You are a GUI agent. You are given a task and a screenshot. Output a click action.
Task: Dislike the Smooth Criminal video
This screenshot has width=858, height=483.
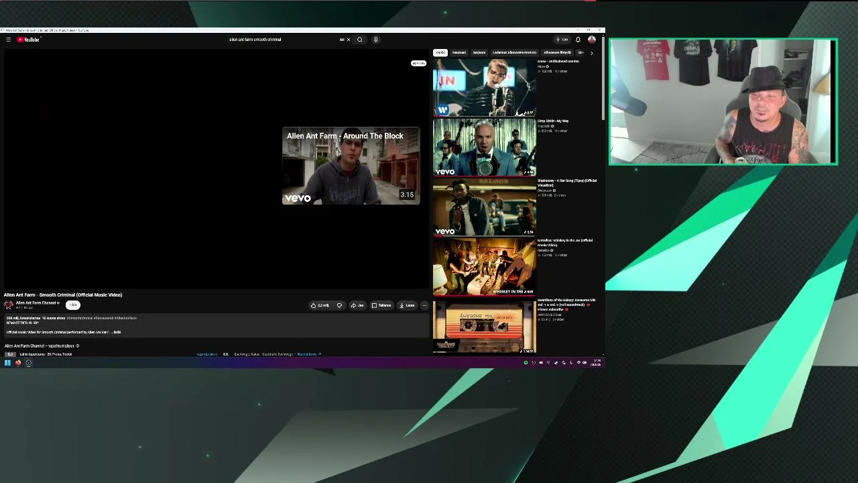click(339, 305)
